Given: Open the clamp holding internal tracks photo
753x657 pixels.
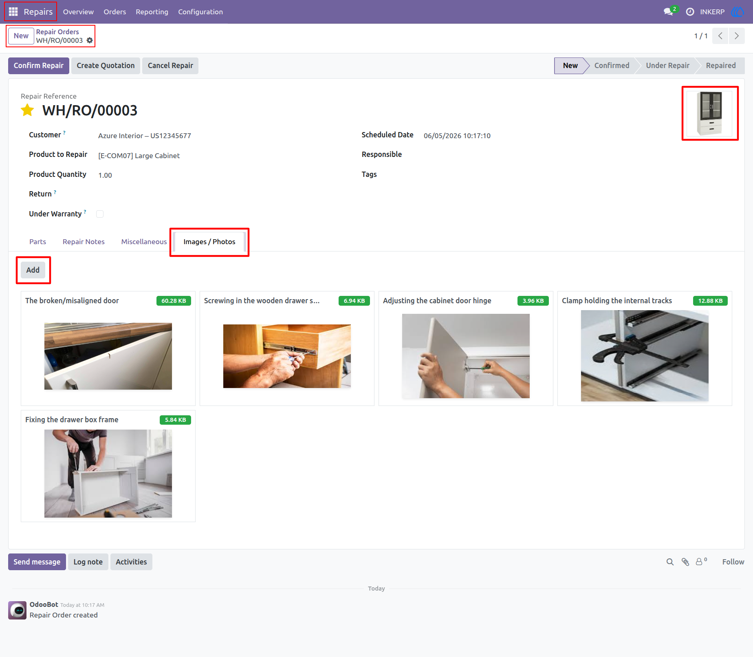Looking at the screenshot, I should (x=645, y=356).
